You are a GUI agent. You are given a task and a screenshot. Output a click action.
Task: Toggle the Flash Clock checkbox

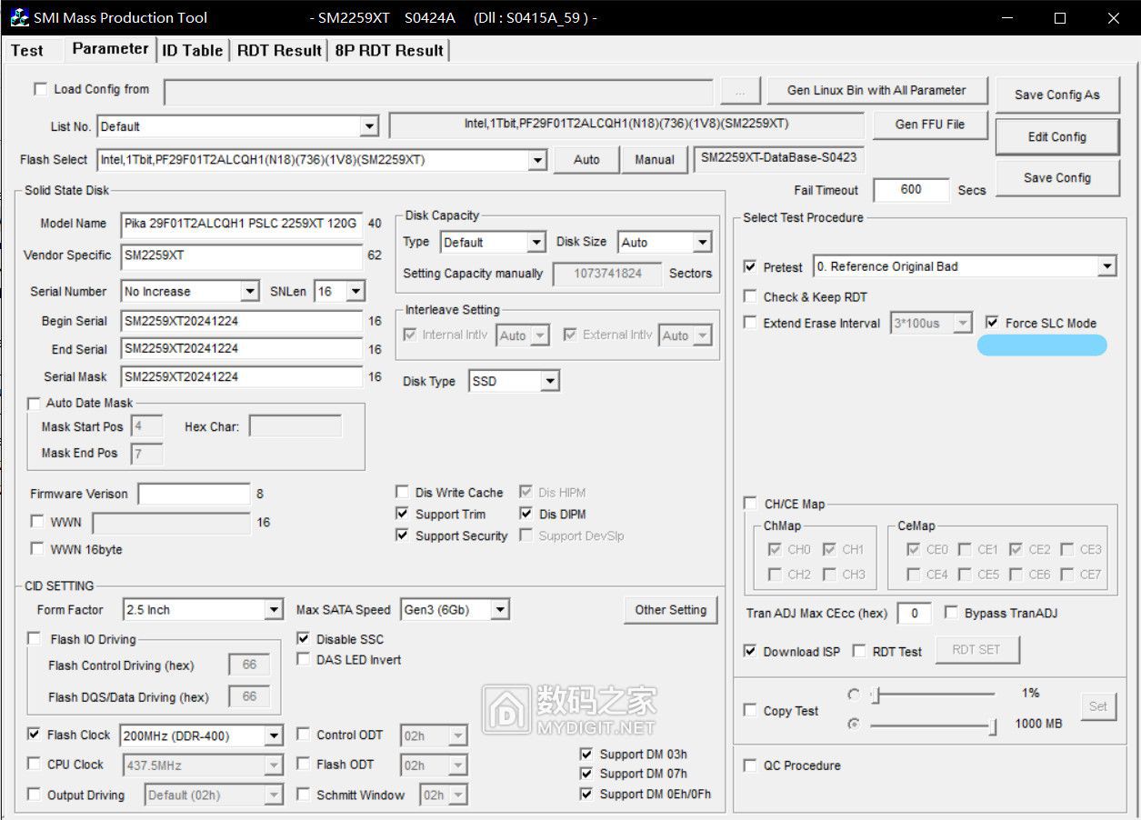click(x=34, y=735)
